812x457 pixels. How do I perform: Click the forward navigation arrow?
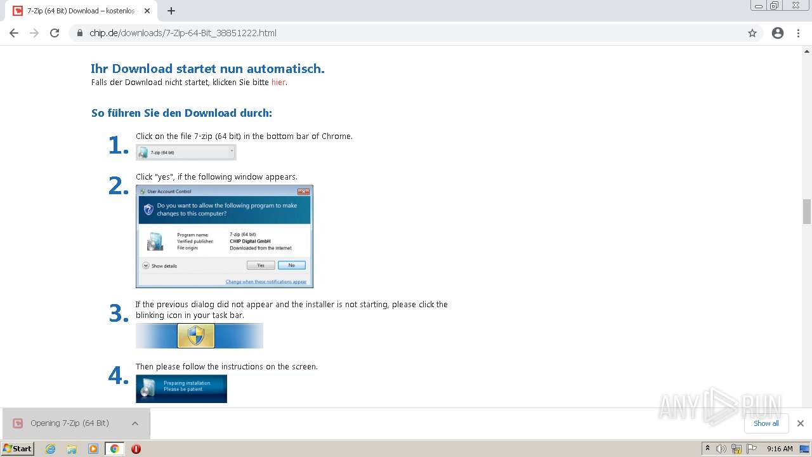tap(34, 33)
